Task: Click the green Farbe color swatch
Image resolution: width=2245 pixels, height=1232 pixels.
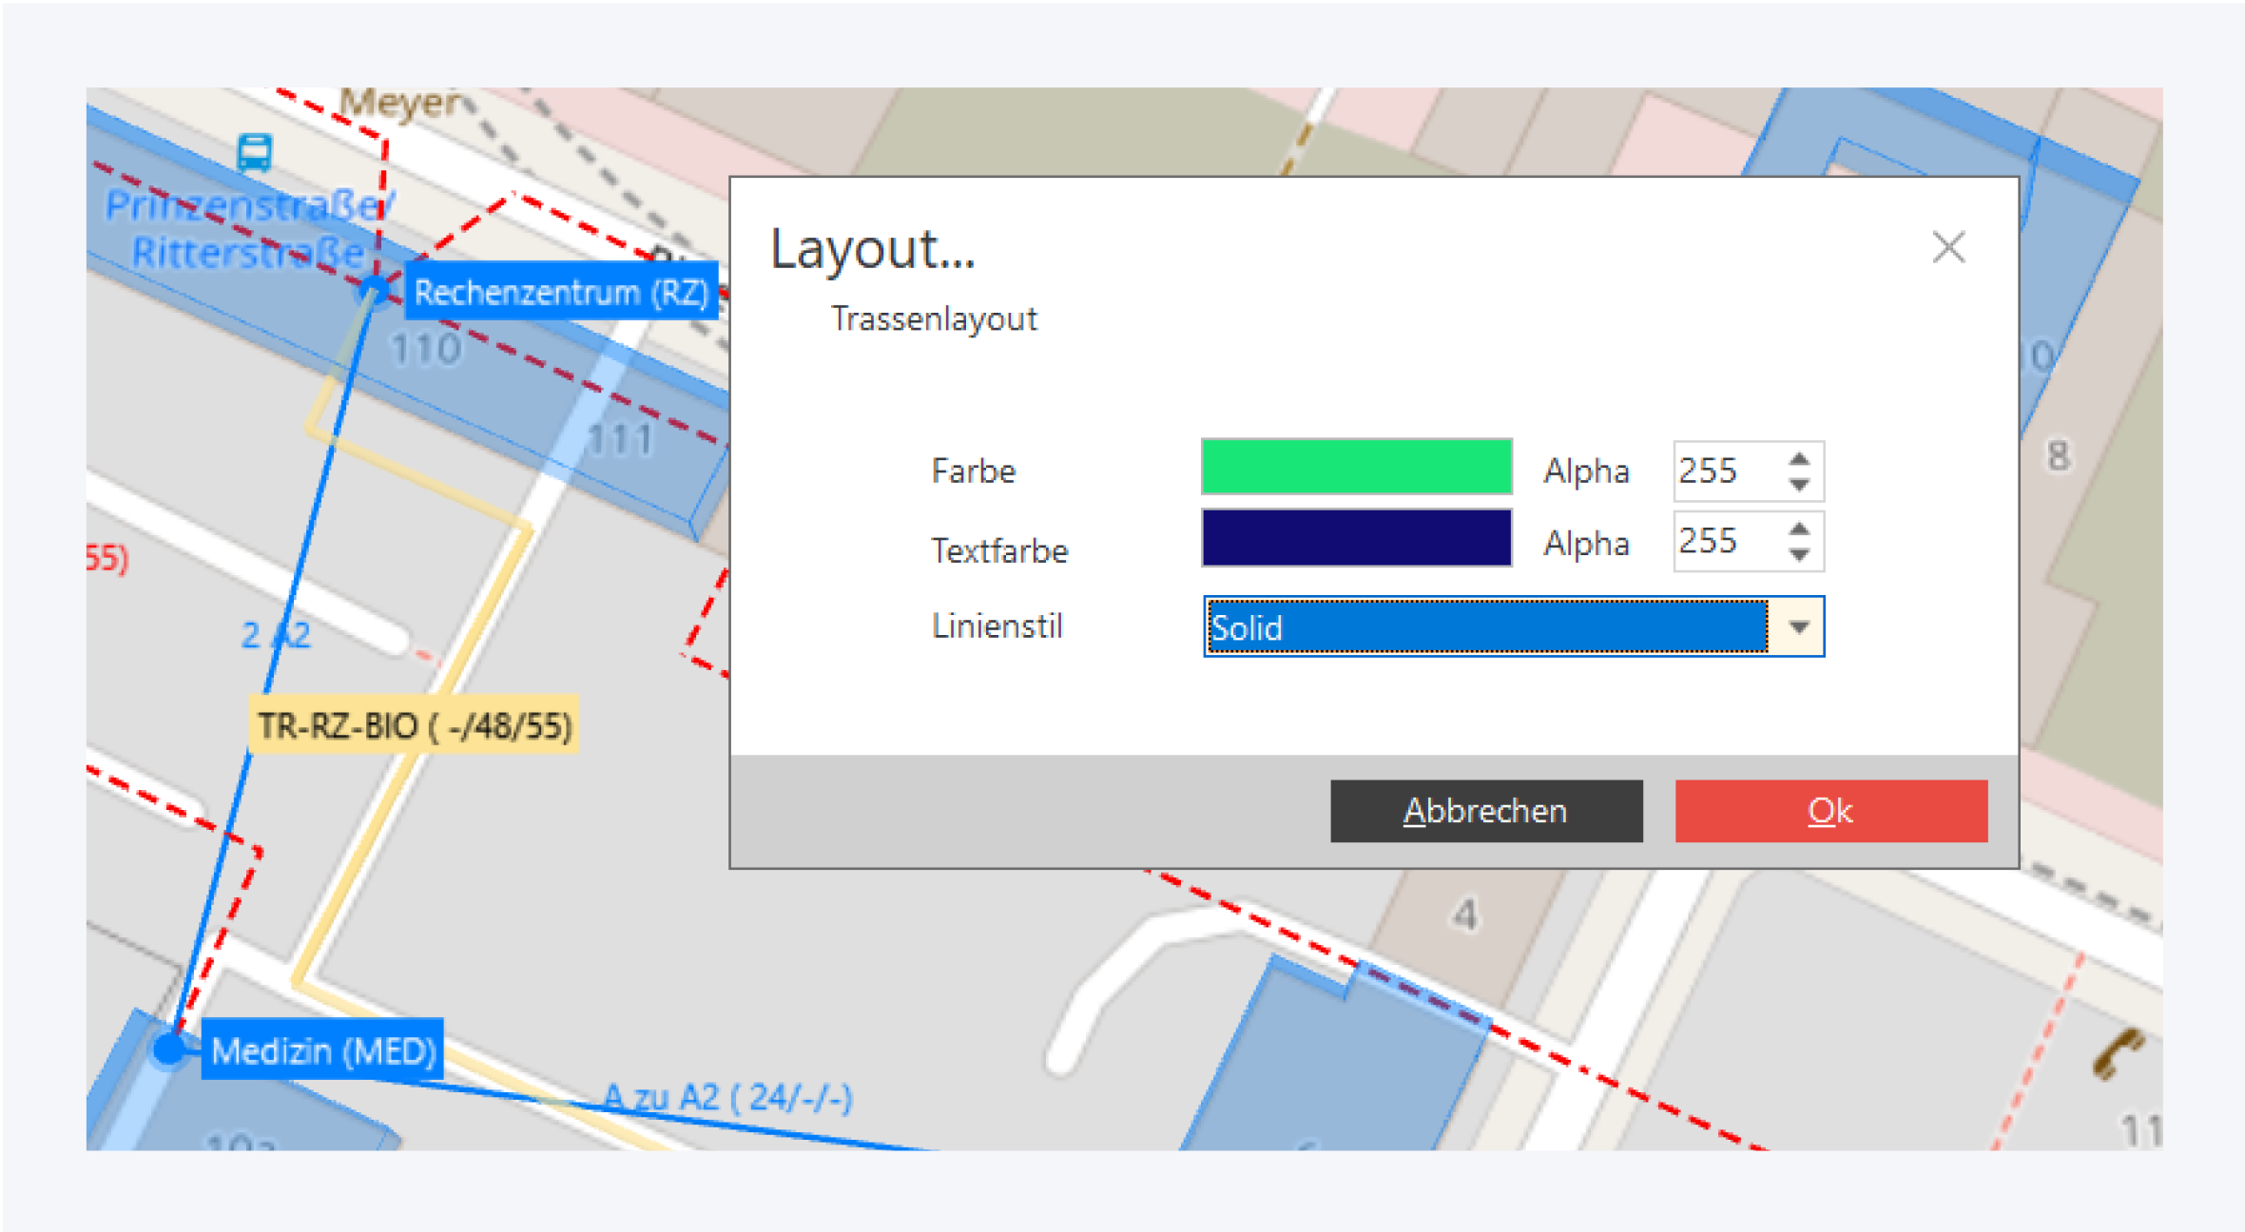Action: point(1356,467)
